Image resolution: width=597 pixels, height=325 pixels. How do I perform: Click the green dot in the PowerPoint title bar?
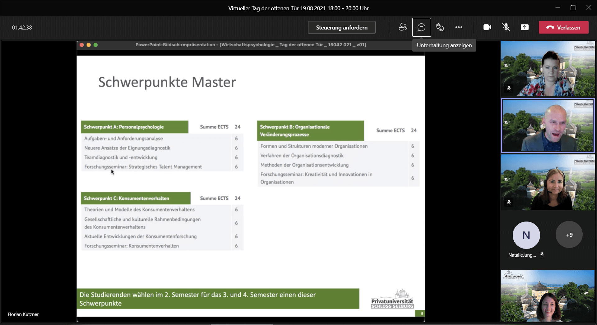point(95,45)
